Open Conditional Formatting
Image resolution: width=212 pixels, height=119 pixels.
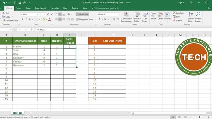[127, 17]
